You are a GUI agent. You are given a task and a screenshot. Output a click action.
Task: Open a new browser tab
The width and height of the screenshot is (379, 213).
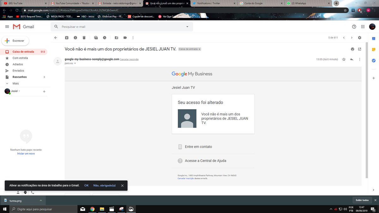coord(336,3)
